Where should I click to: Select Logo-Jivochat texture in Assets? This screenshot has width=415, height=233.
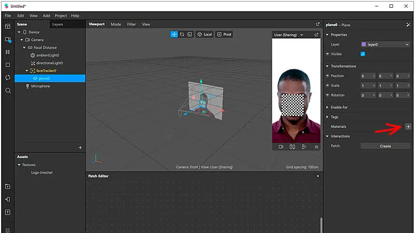(x=42, y=172)
